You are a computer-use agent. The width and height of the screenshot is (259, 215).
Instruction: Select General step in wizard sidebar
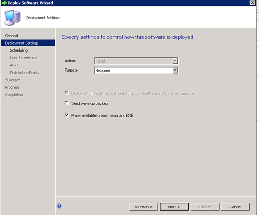point(11,36)
